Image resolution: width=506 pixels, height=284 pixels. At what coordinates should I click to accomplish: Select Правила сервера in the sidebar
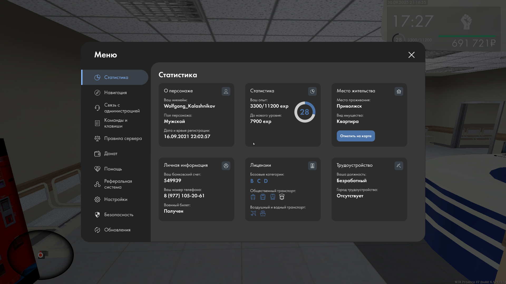(123, 138)
